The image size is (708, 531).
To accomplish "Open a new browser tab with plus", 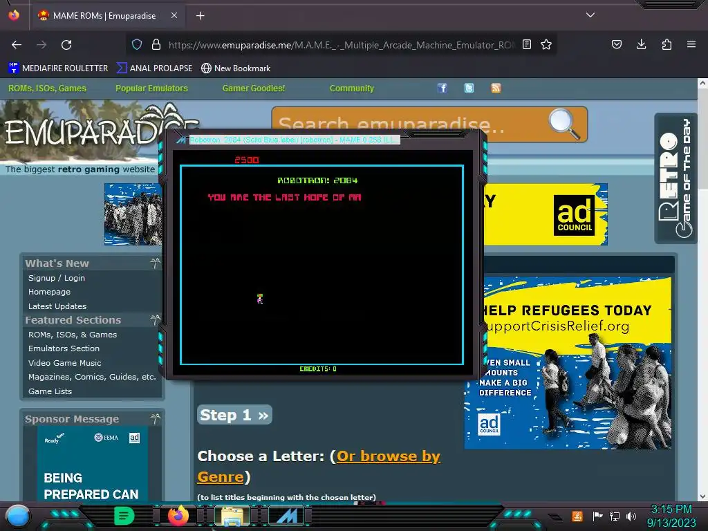I will coord(200,16).
